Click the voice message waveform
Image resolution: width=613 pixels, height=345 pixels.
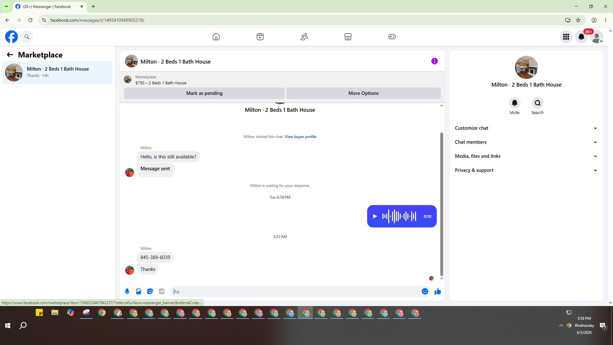(x=399, y=216)
